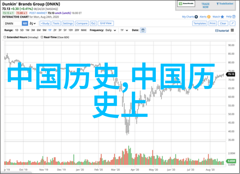Click the GO button next to symbol
This screenshot has height=174, width=240.
[25, 24]
